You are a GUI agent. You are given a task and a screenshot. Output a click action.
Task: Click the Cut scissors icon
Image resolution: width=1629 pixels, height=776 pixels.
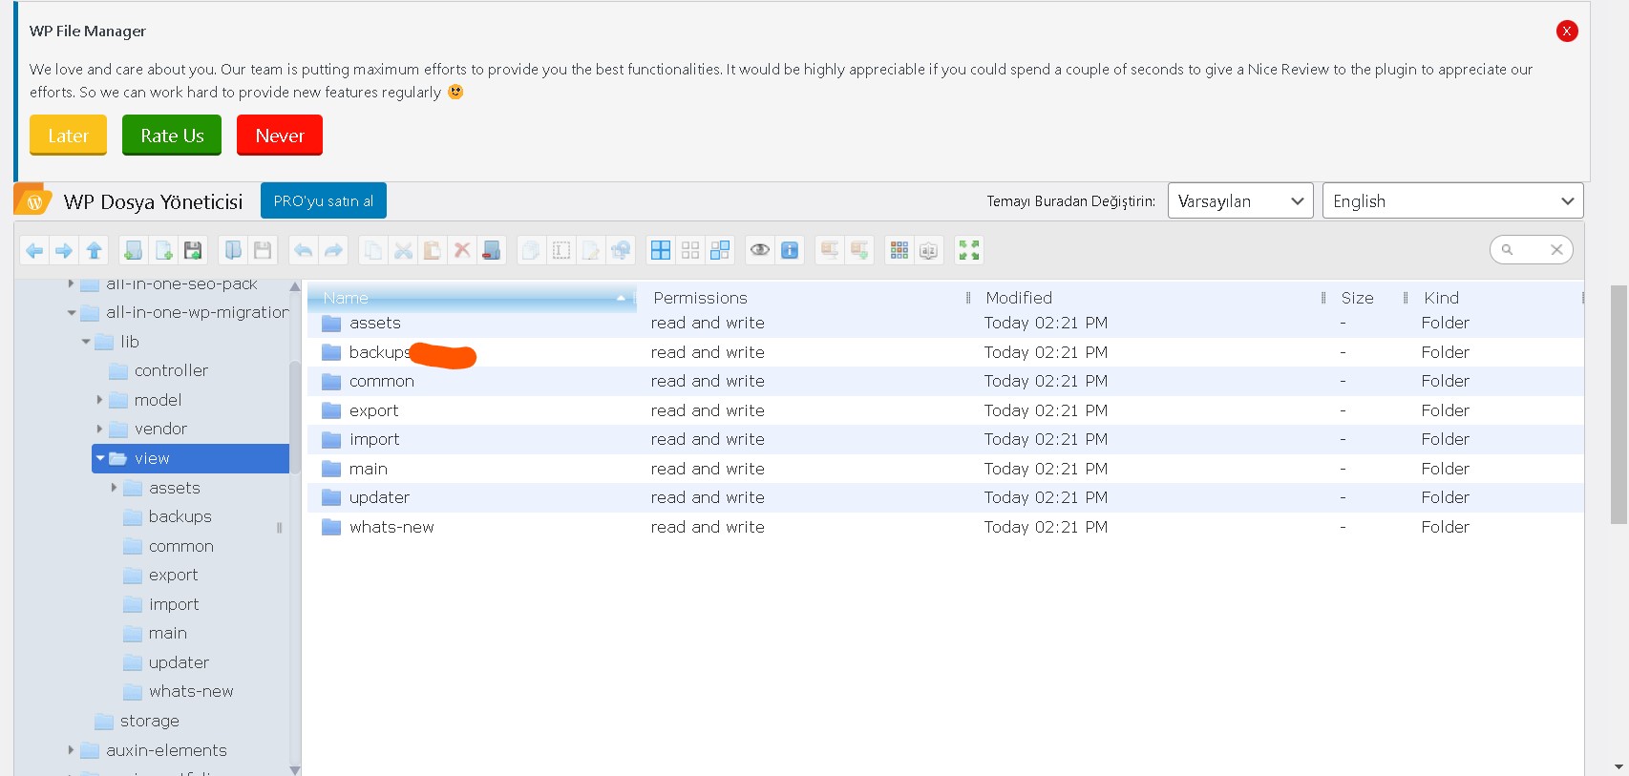[x=403, y=251]
